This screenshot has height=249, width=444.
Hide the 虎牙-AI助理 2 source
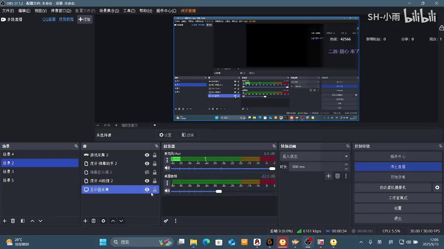147,181
